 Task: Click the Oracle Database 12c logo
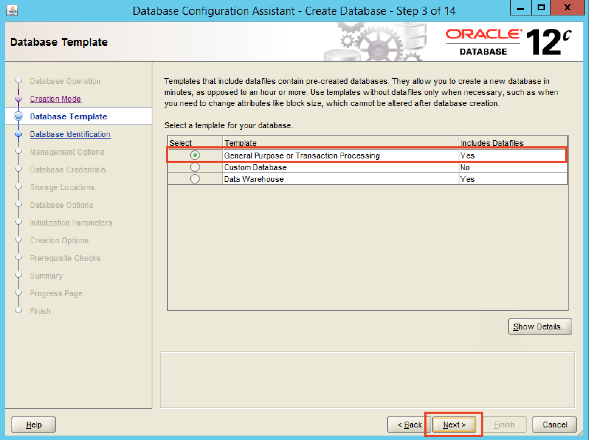(508, 42)
